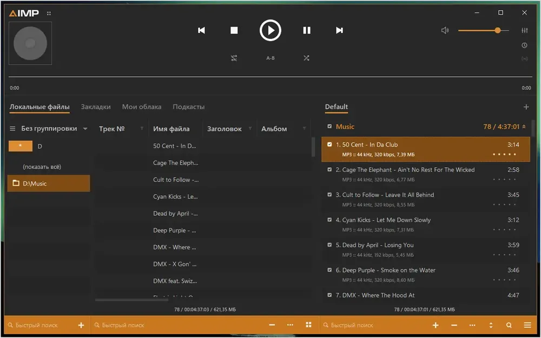Add folder with left plus icon
Image resolution: width=541 pixels, height=338 pixels.
tap(81, 325)
